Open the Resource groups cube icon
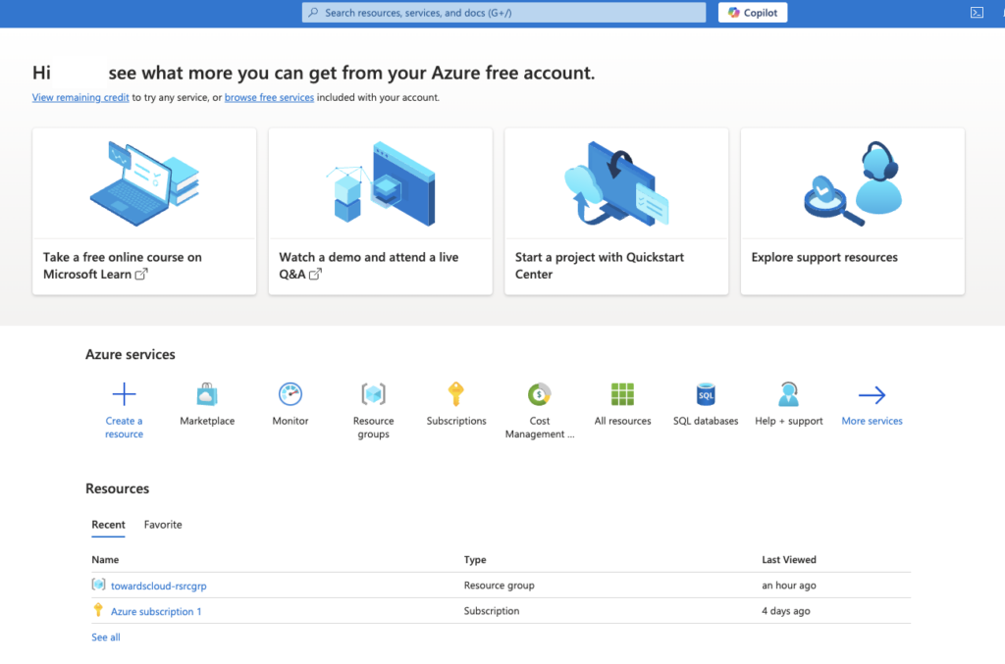 pos(373,393)
